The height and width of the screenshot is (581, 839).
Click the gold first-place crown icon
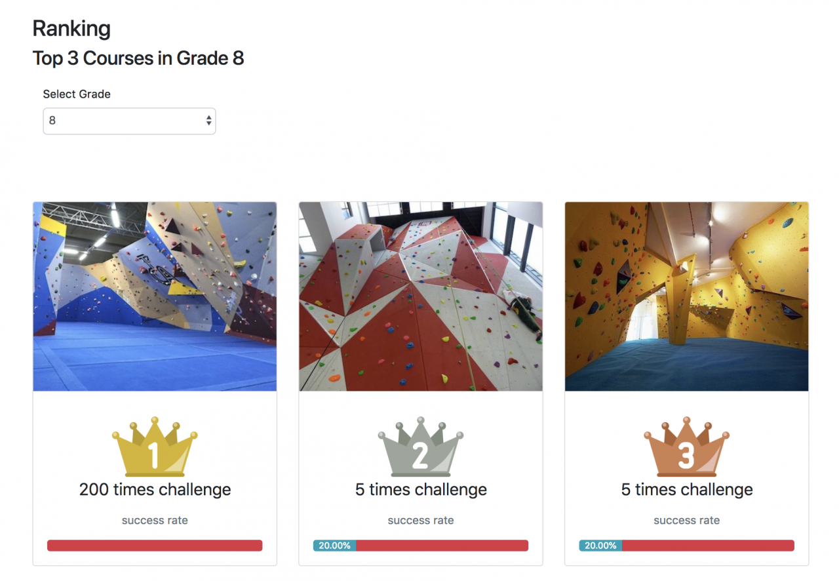point(155,447)
